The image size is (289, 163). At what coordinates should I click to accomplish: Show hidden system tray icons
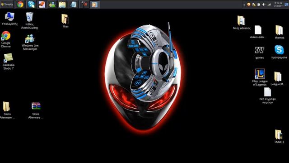[244, 5]
